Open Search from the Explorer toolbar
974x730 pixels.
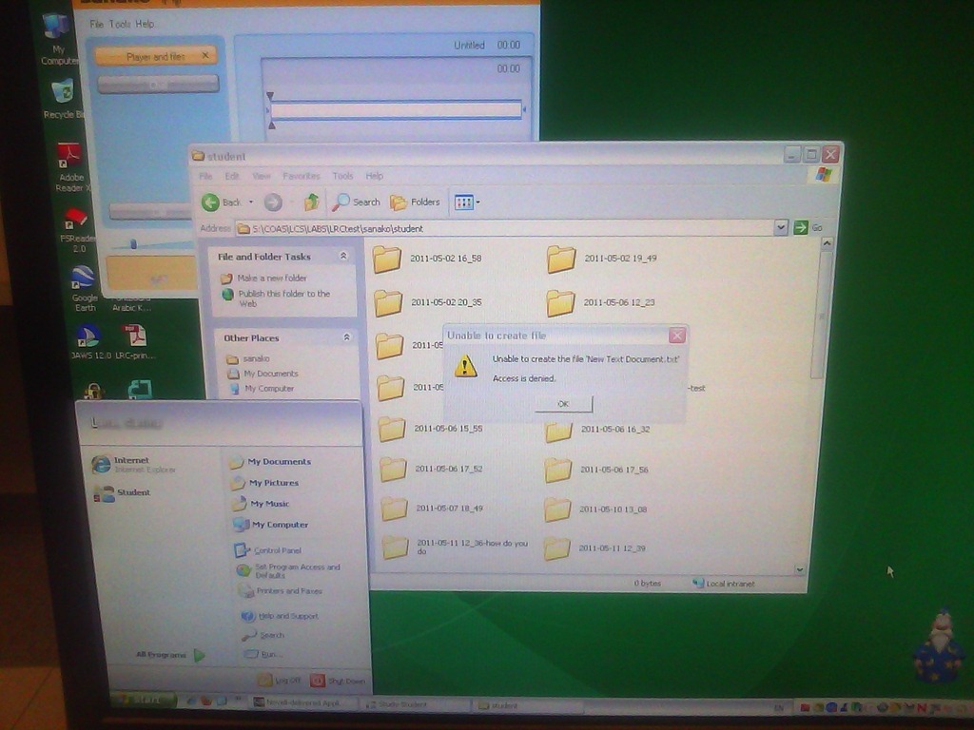point(357,202)
